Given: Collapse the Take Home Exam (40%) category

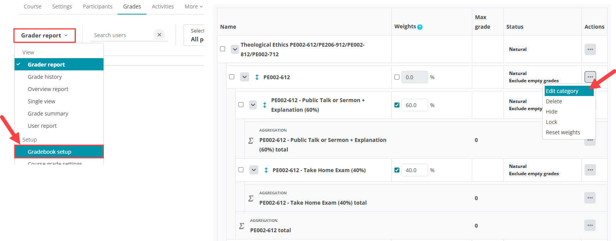Looking at the screenshot, I should (x=254, y=170).
